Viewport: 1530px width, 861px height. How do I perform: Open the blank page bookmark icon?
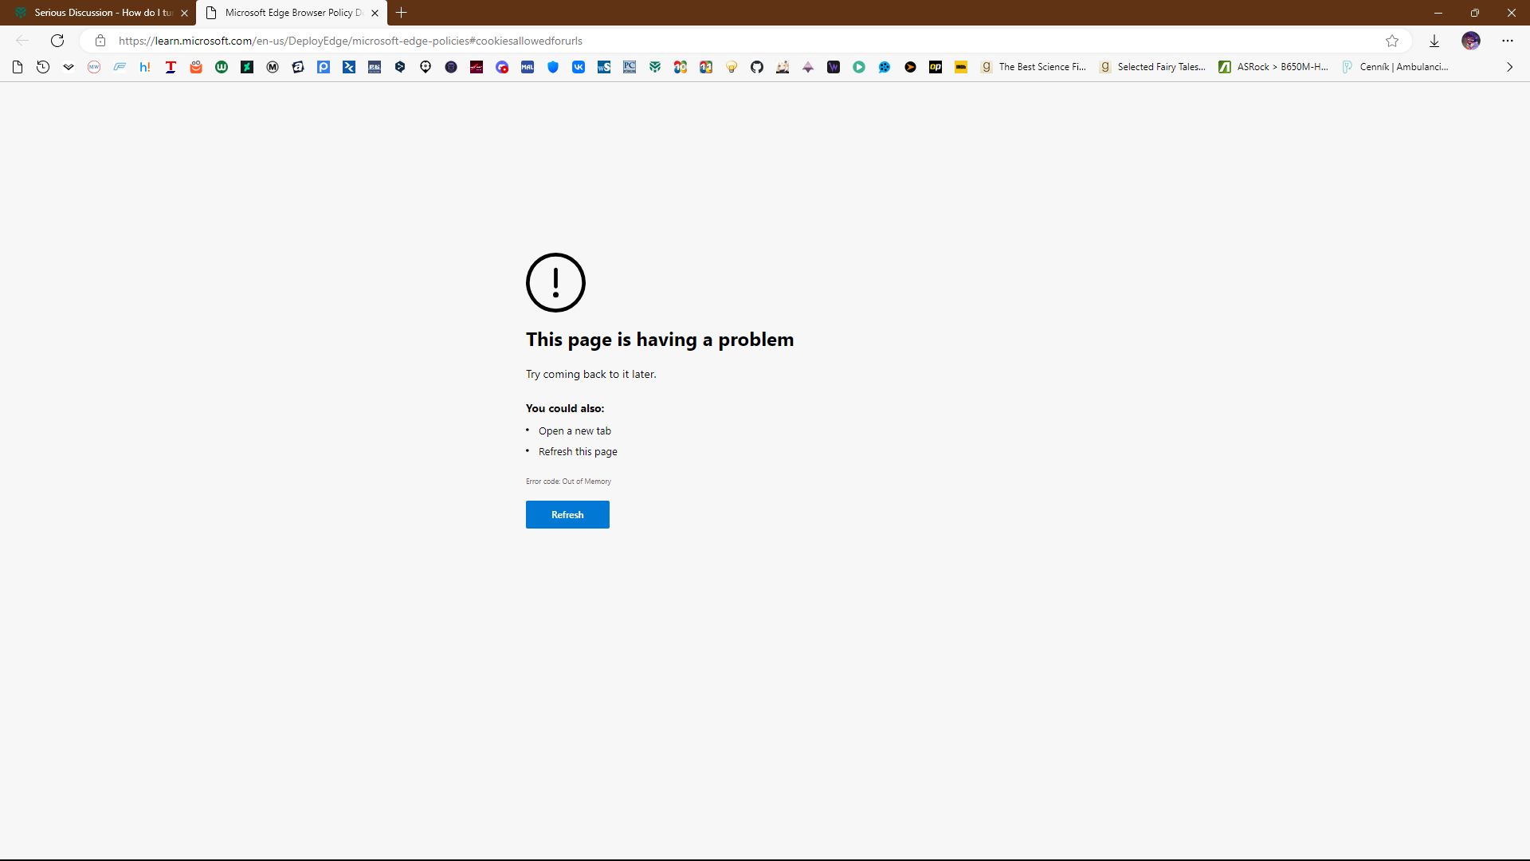[x=18, y=67]
